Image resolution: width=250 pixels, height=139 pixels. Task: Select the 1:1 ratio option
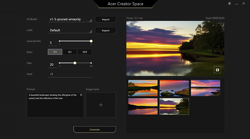55,52
